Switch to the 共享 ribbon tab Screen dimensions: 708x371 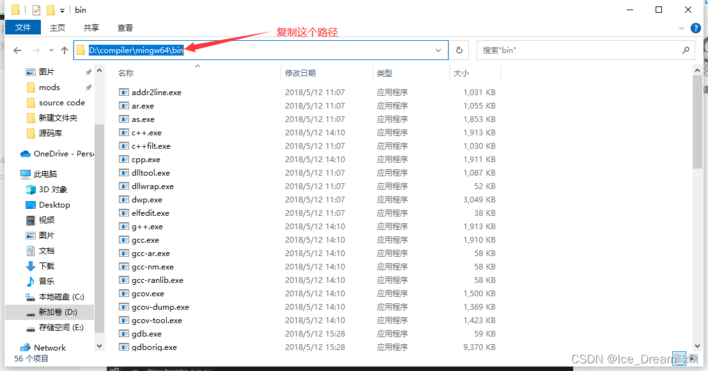click(91, 28)
